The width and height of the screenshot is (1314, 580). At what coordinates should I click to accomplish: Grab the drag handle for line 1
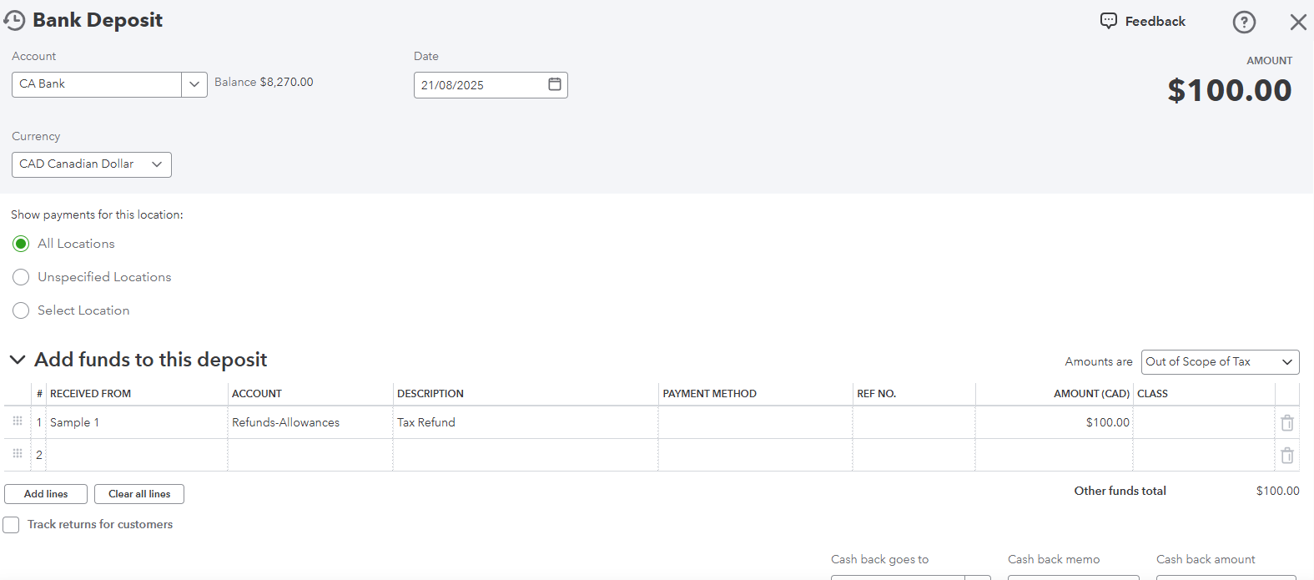pyautogui.click(x=18, y=421)
